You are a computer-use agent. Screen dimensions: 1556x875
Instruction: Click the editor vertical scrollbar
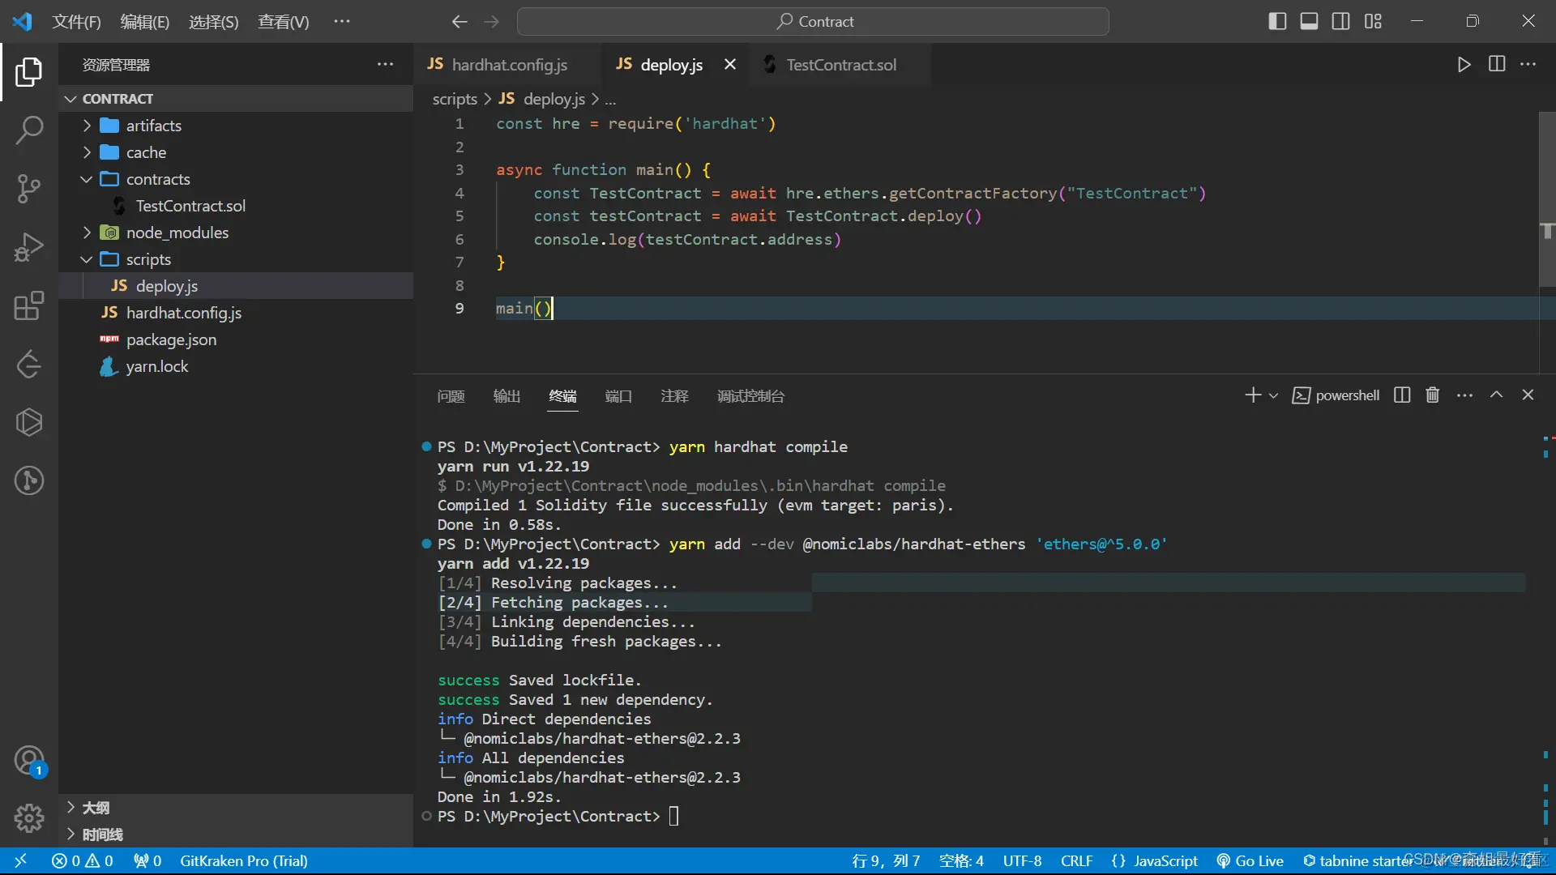[1546, 198]
